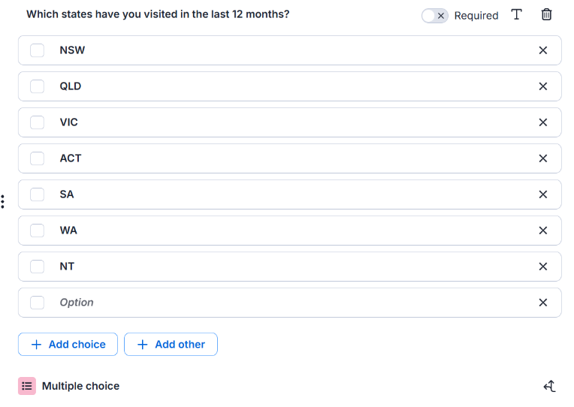
Task: Tick the SA checkbox
Action: tap(37, 194)
